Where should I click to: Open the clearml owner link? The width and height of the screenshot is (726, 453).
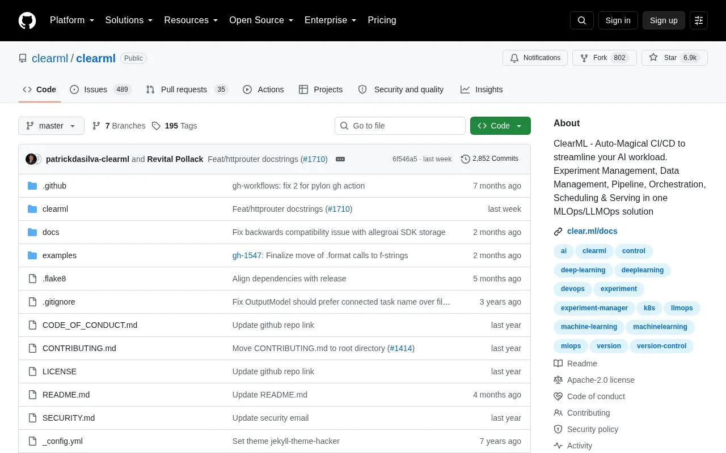50,58
